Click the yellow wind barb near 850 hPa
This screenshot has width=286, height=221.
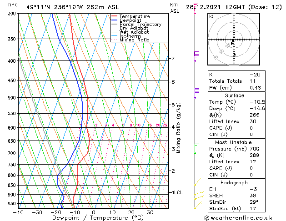tap(197, 181)
